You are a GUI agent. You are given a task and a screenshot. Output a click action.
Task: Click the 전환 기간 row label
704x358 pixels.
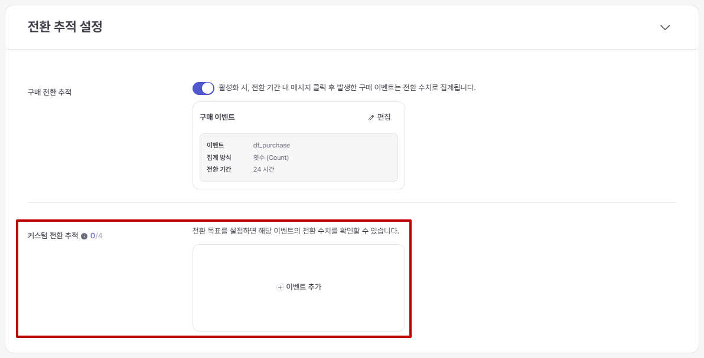pos(219,169)
